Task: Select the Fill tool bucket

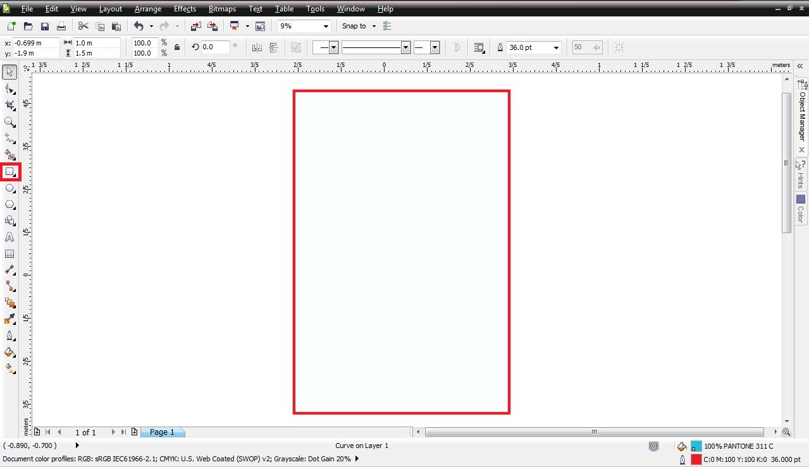Action: pos(9,352)
